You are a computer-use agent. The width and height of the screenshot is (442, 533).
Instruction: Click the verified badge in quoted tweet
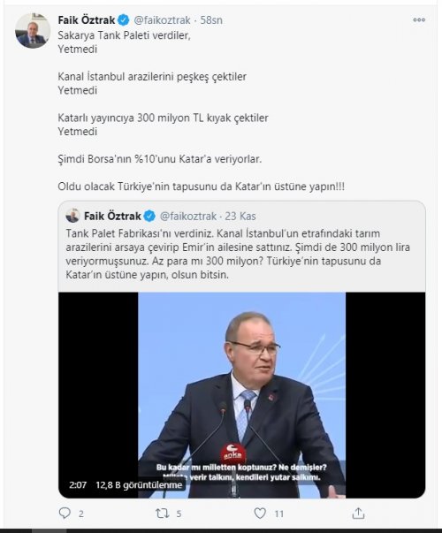(149, 216)
